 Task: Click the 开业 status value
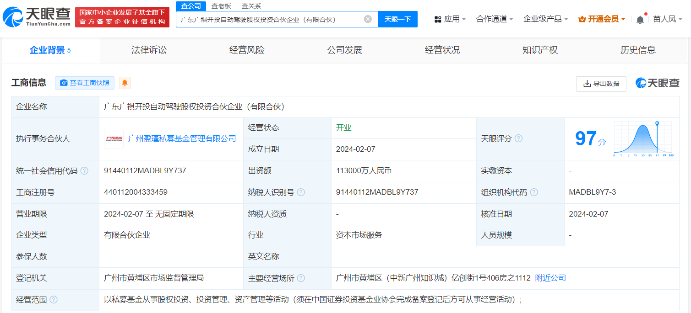point(343,127)
